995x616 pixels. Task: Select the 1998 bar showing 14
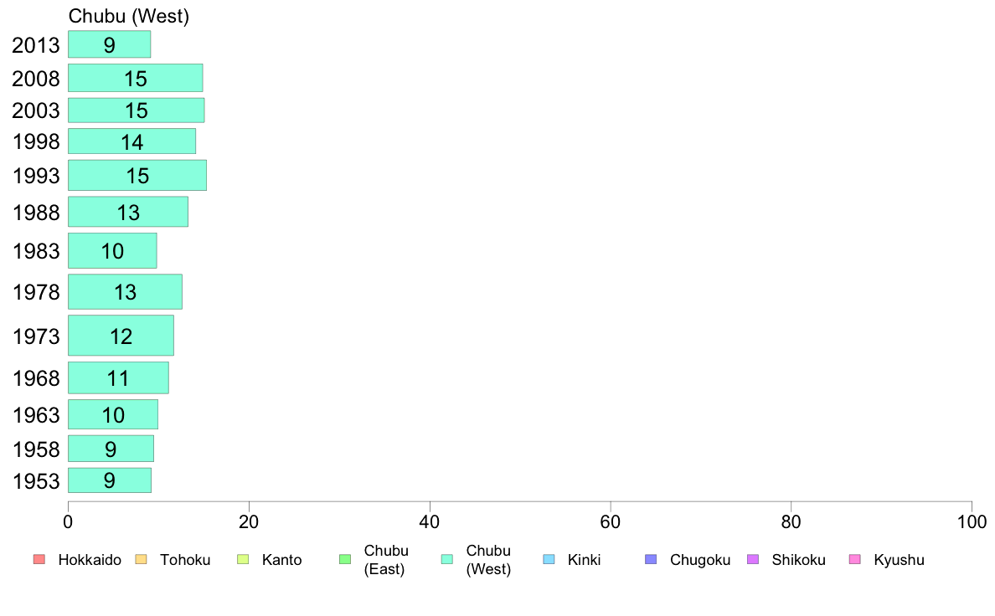tap(132, 141)
